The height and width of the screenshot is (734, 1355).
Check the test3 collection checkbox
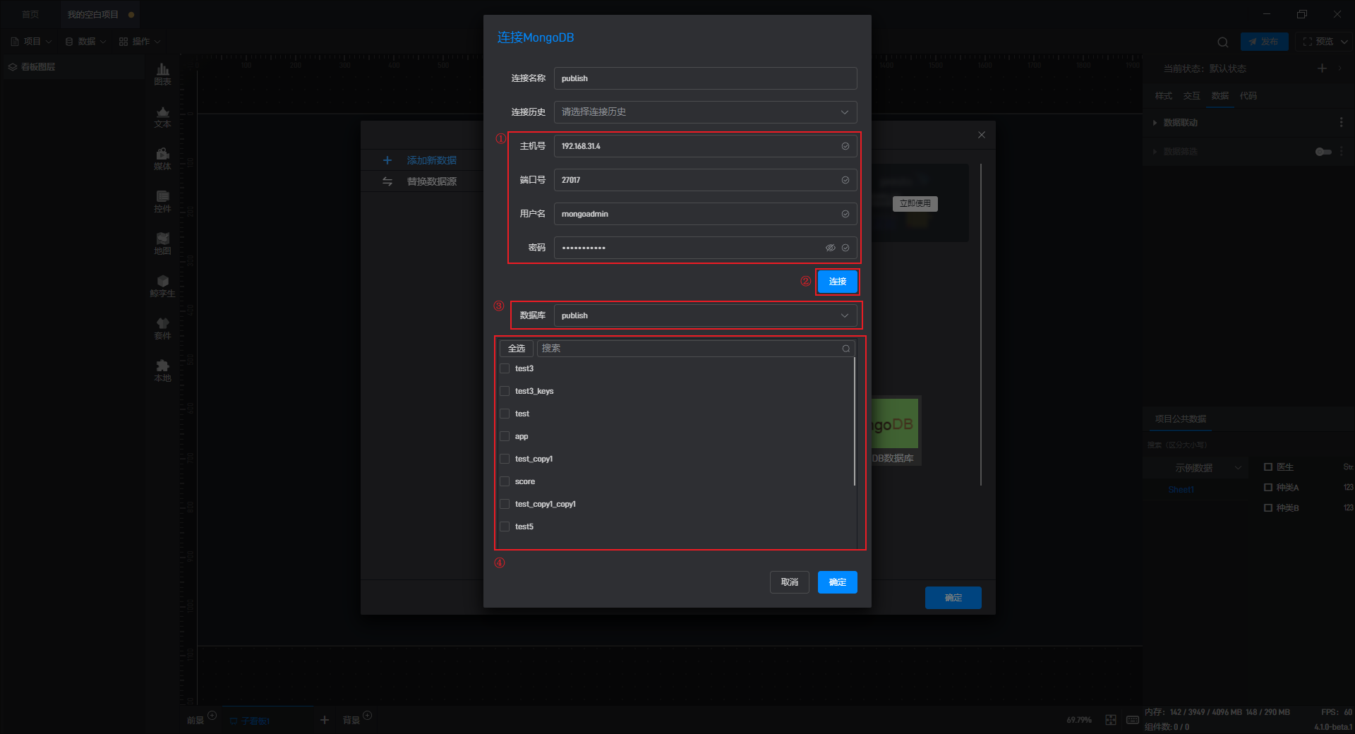tap(505, 368)
